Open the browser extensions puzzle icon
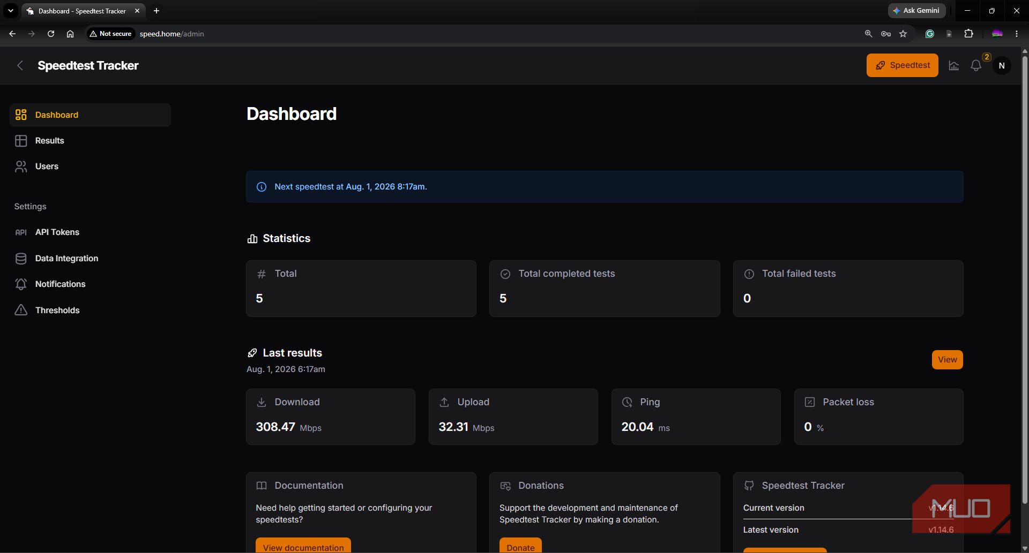1029x553 pixels. pos(968,34)
